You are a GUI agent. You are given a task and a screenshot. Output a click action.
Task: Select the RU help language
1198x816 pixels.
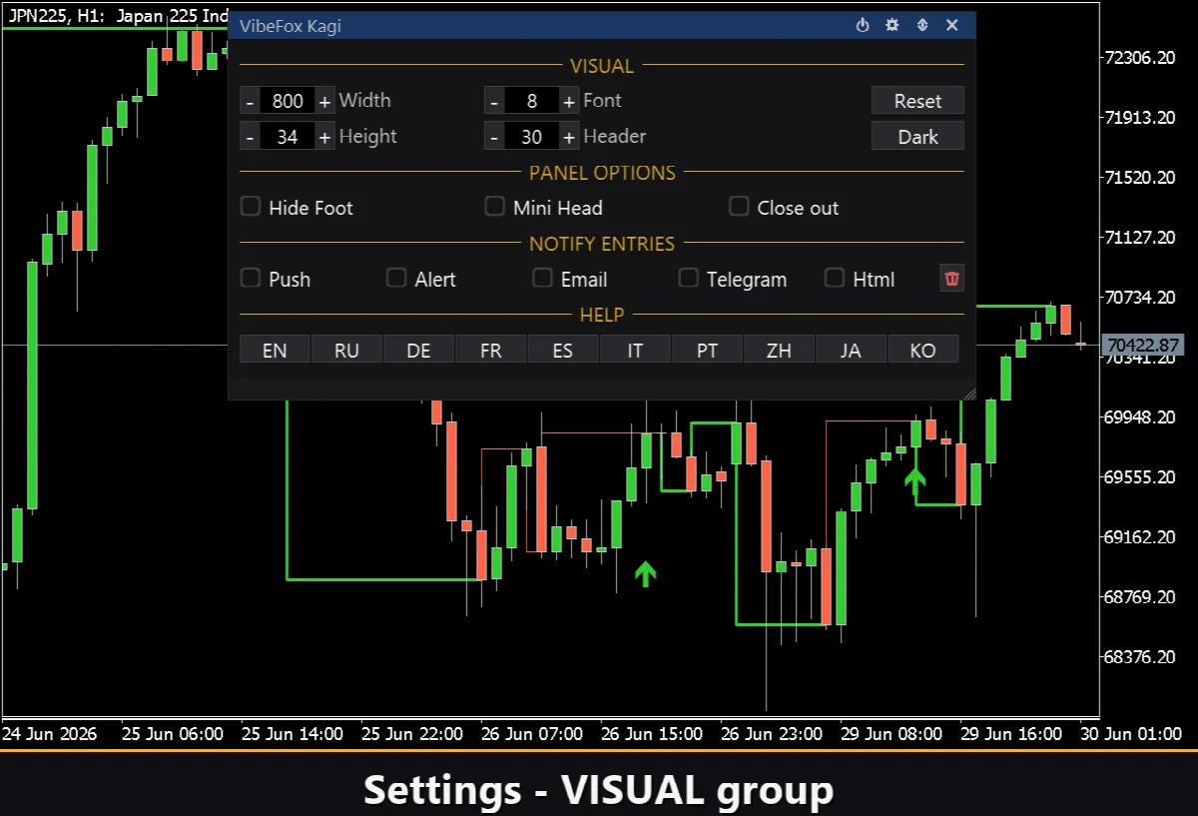click(x=346, y=350)
